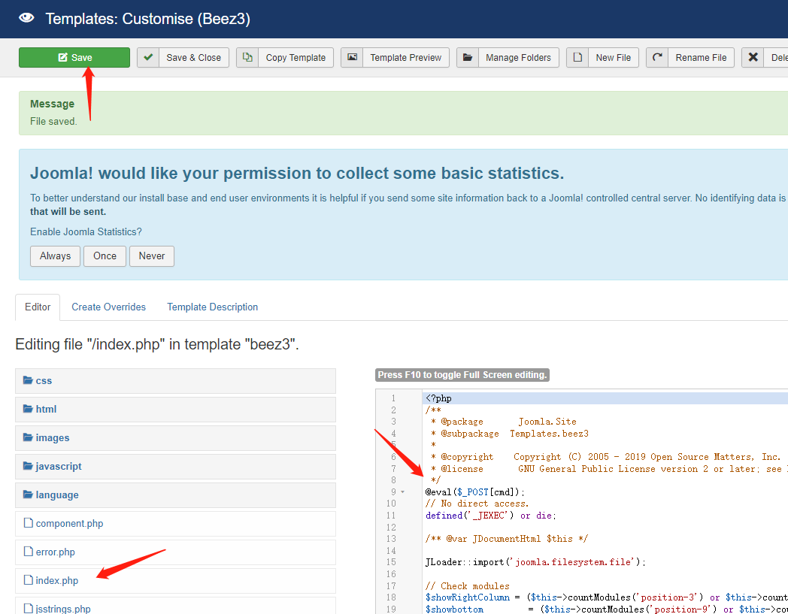The image size is (788, 614).
Task: Click the '// Check modules' comment line
Action: [x=468, y=586]
